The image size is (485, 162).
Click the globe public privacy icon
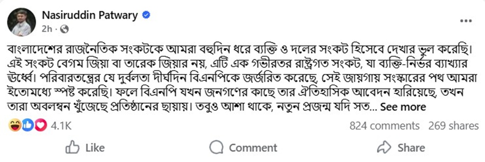(x=64, y=28)
